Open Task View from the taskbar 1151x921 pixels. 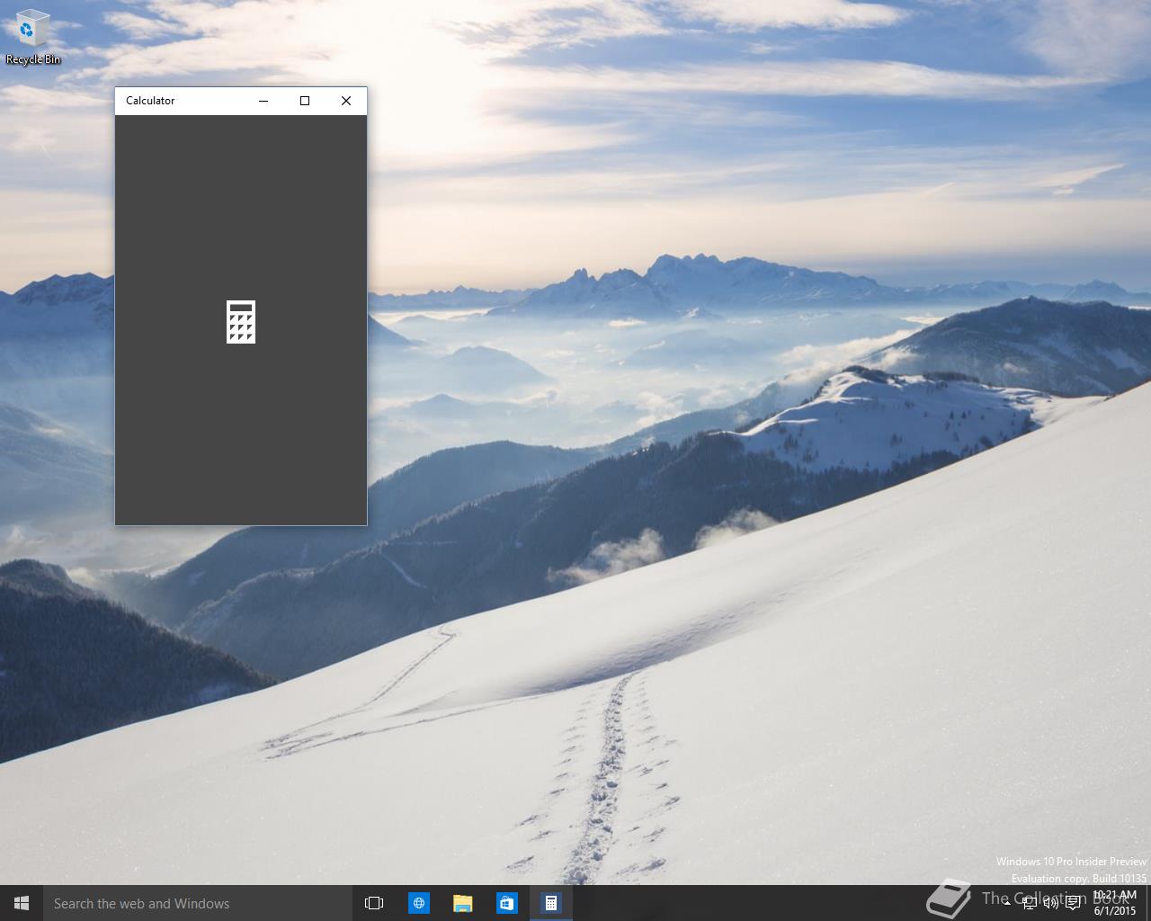tap(374, 903)
